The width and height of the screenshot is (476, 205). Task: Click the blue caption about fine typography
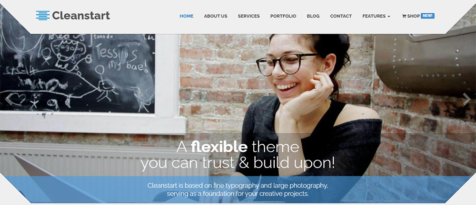pos(238,189)
